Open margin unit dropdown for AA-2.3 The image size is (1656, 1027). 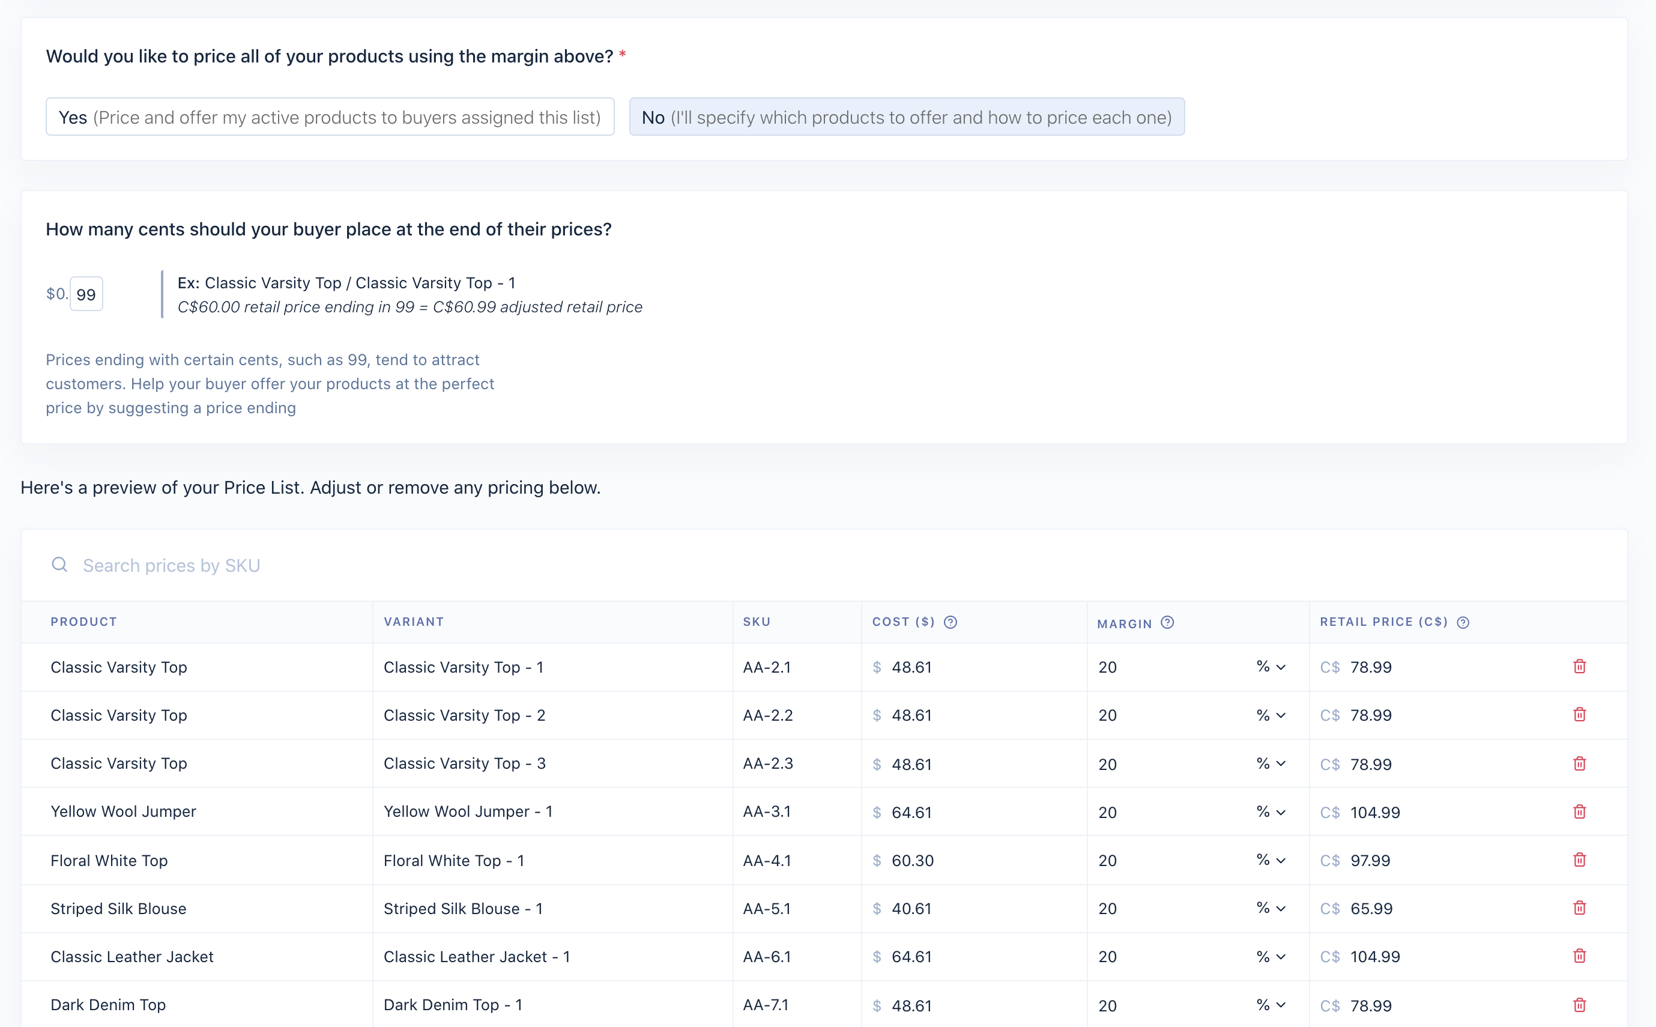pyautogui.click(x=1271, y=763)
